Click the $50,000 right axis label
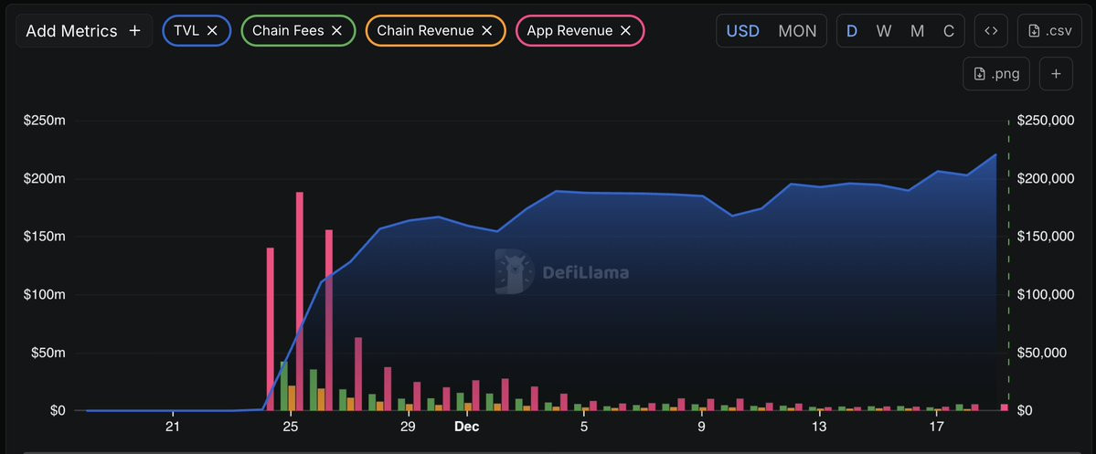1096x454 pixels. tap(1041, 353)
